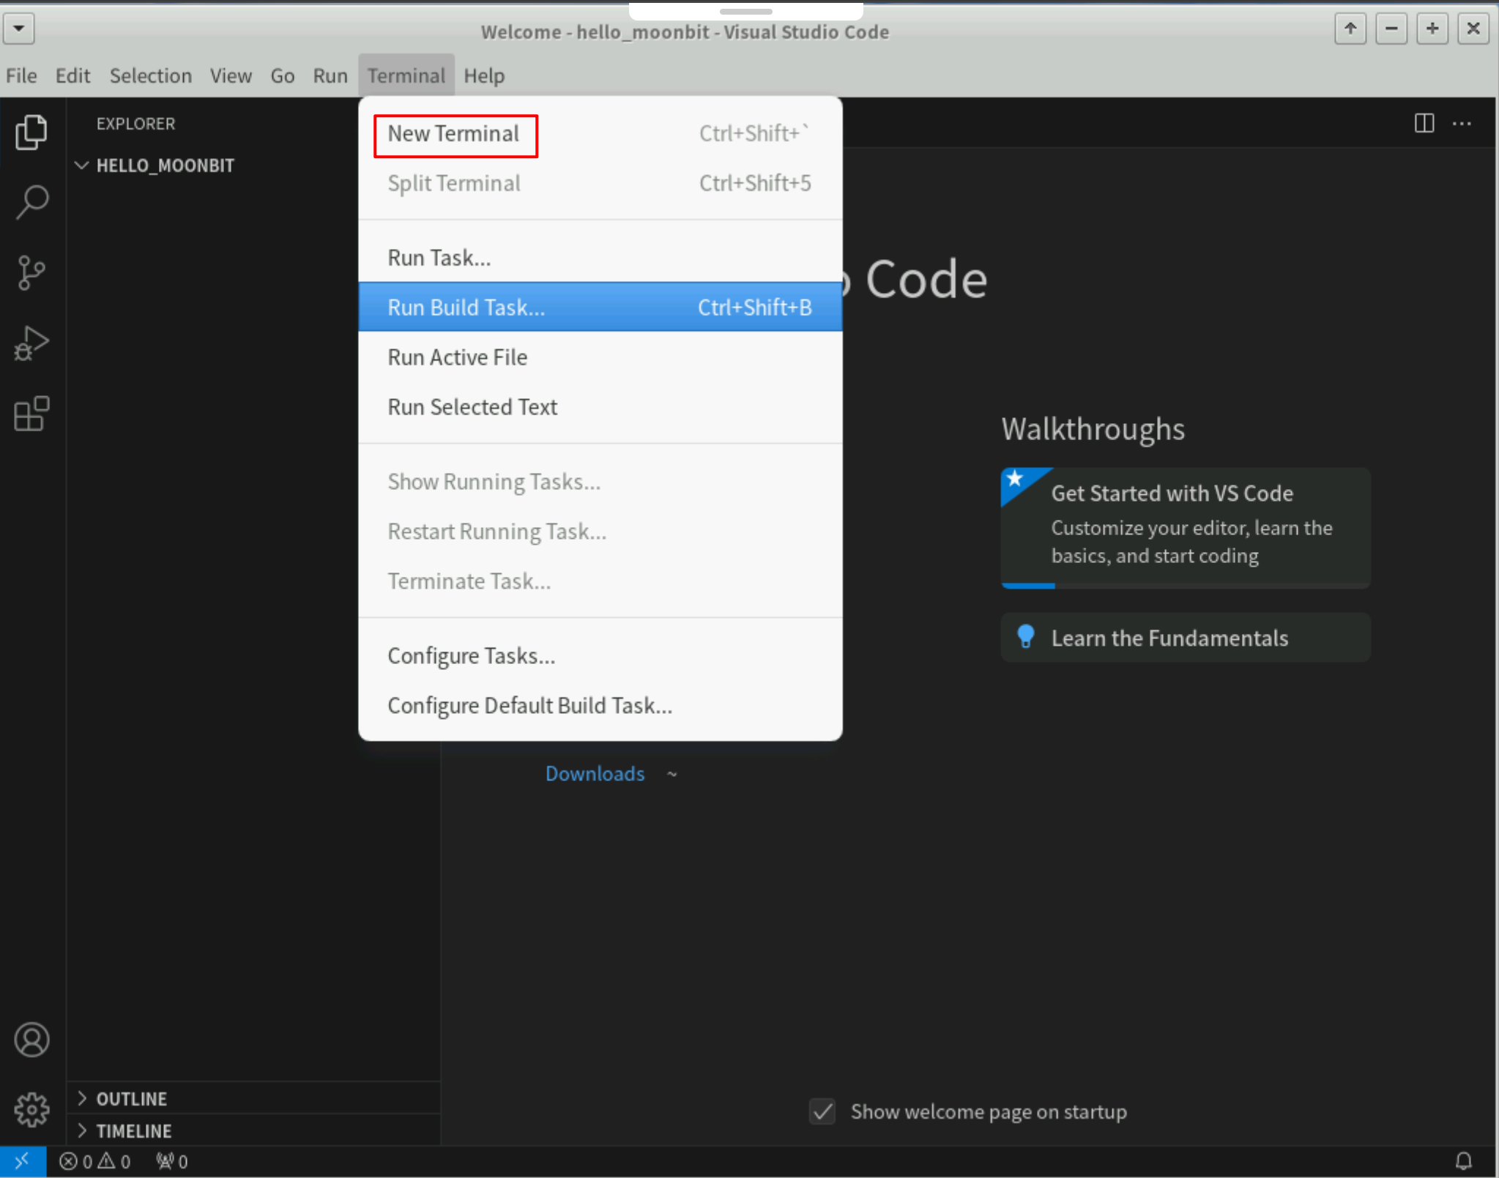Click errors and warnings count in status bar
Image resolution: width=1499 pixels, height=1178 pixels.
(95, 1162)
